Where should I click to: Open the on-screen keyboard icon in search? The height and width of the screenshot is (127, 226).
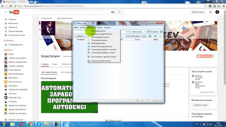113,12
